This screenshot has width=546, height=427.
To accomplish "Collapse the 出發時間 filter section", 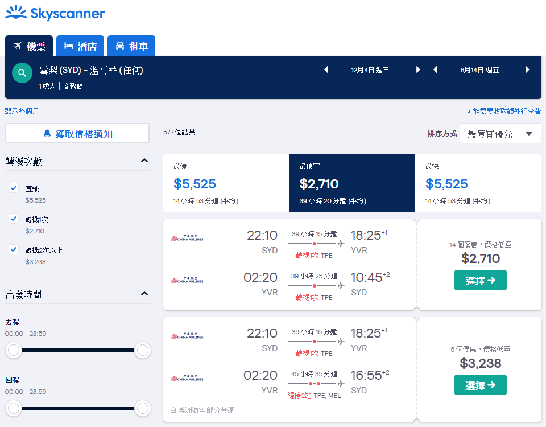I will 144,294.
